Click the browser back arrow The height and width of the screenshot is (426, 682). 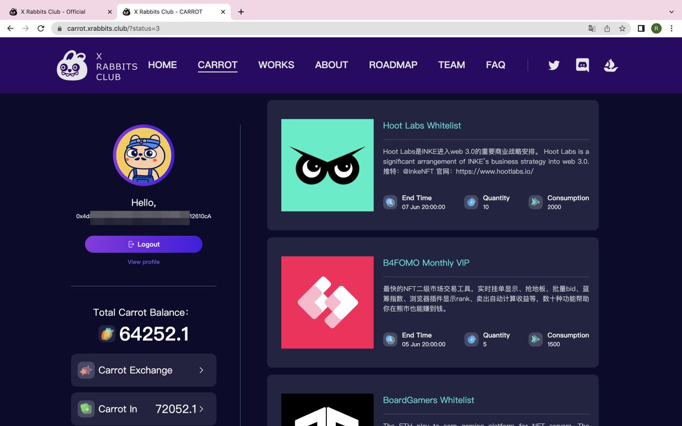tap(10, 28)
